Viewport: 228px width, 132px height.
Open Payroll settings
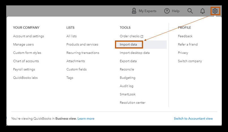[24, 69]
